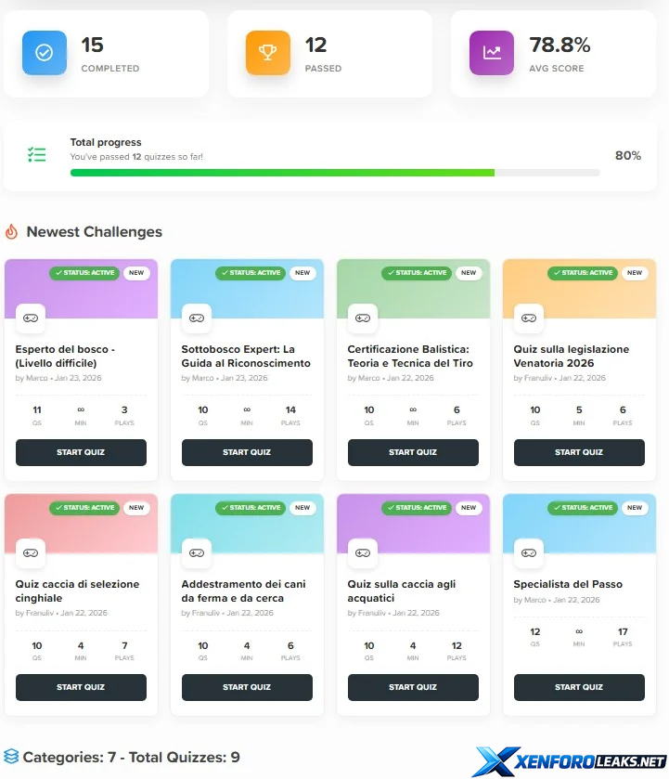
Task: Click NEW badge on Quiz sulla legislazione card
Action: (x=635, y=273)
